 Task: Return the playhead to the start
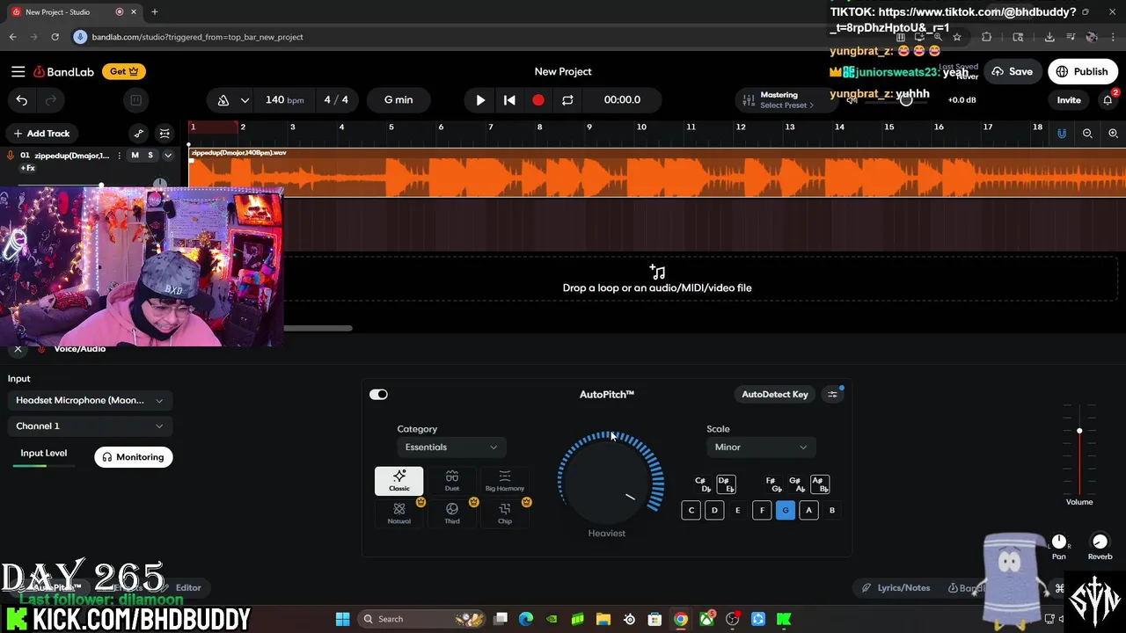click(509, 100)
